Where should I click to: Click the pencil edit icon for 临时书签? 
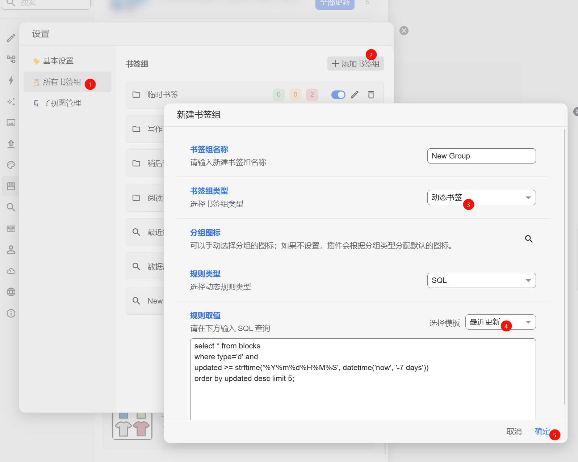(x=355, y=95)
